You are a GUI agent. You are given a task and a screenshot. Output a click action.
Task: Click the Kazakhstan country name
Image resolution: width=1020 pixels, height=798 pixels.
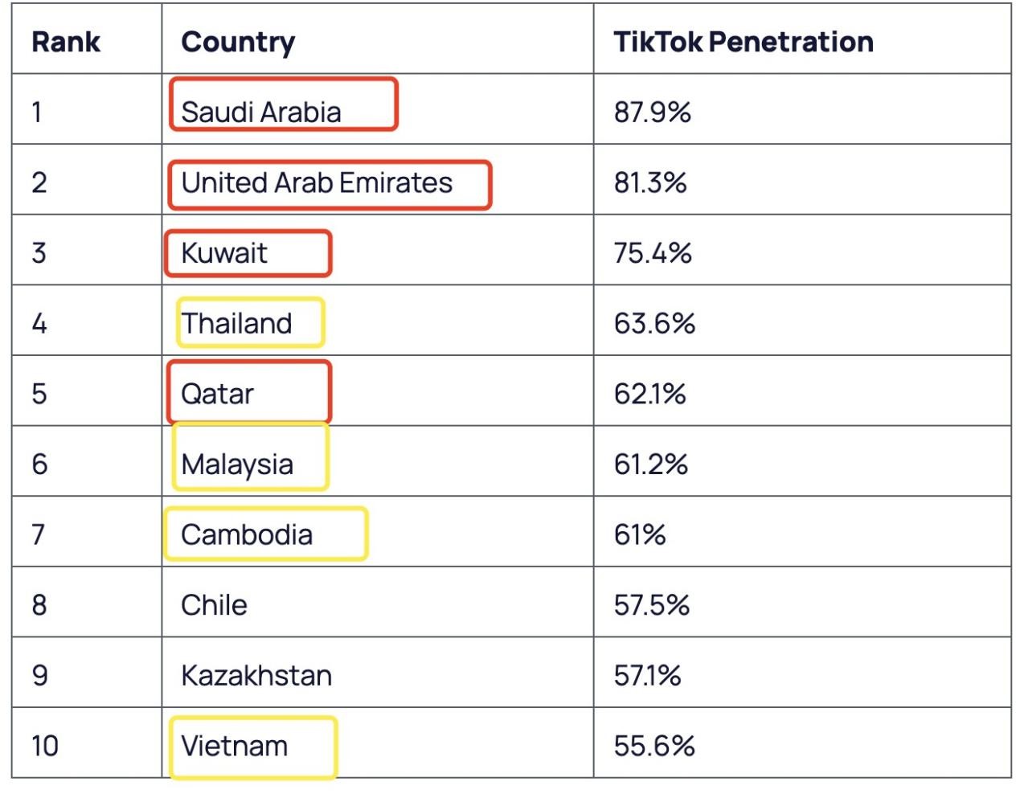[256, 676]
